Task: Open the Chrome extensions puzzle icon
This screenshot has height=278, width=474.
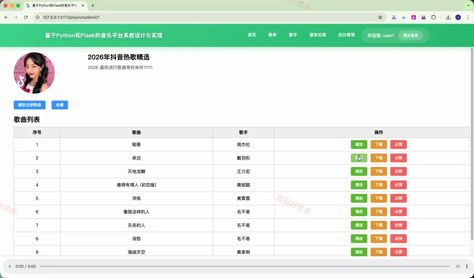Action: click(434, 17)
